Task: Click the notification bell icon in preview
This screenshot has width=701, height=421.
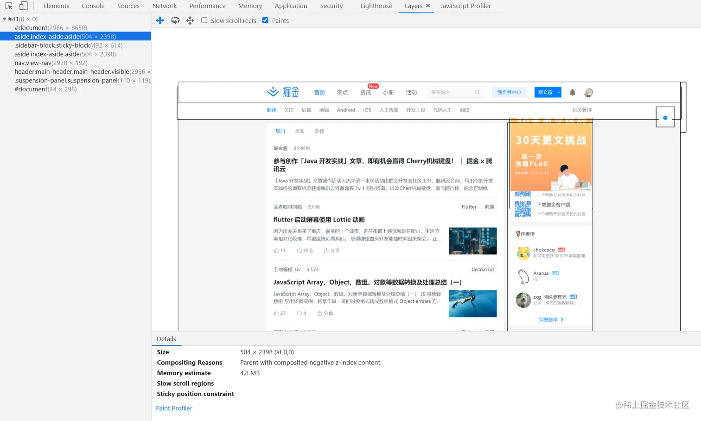Action: click(573, 92)
